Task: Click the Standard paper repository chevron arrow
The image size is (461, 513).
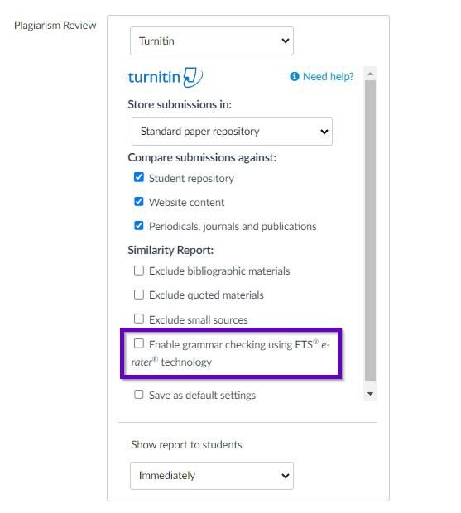Action: (x=324, y=132)
